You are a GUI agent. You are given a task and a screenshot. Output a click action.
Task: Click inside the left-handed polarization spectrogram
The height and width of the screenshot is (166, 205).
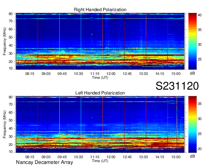[100, 124]
